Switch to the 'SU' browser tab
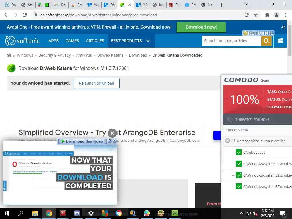The width and height of the screenshot is (292, 219). pos(175,5)
